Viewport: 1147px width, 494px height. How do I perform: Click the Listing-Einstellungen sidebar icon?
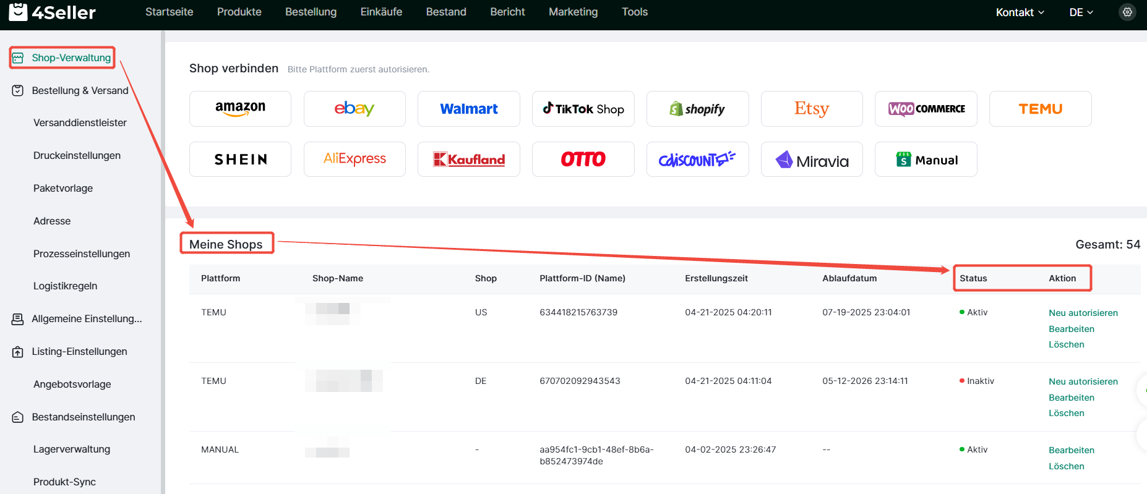point(18,352)
